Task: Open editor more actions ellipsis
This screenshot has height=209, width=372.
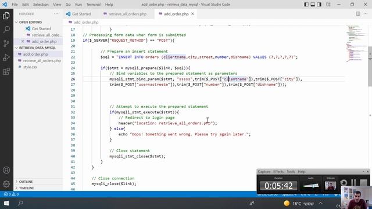Action: [366, 14]
